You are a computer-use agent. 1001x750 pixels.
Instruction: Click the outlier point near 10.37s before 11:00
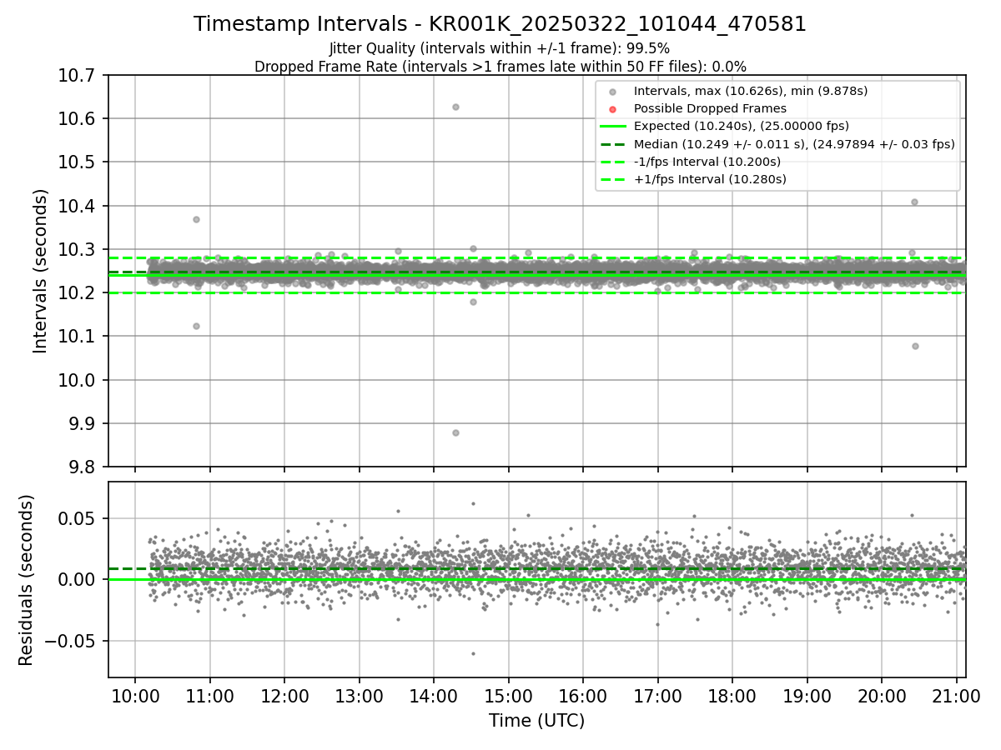(196, 219)
